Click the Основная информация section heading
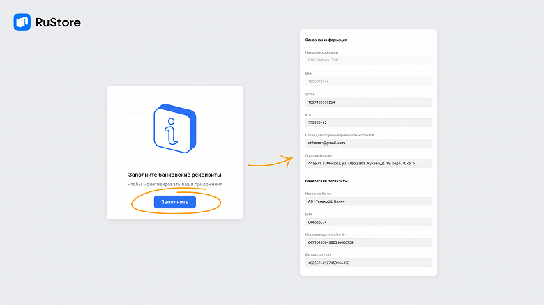 pyautogui.click(x=326, y=40)
